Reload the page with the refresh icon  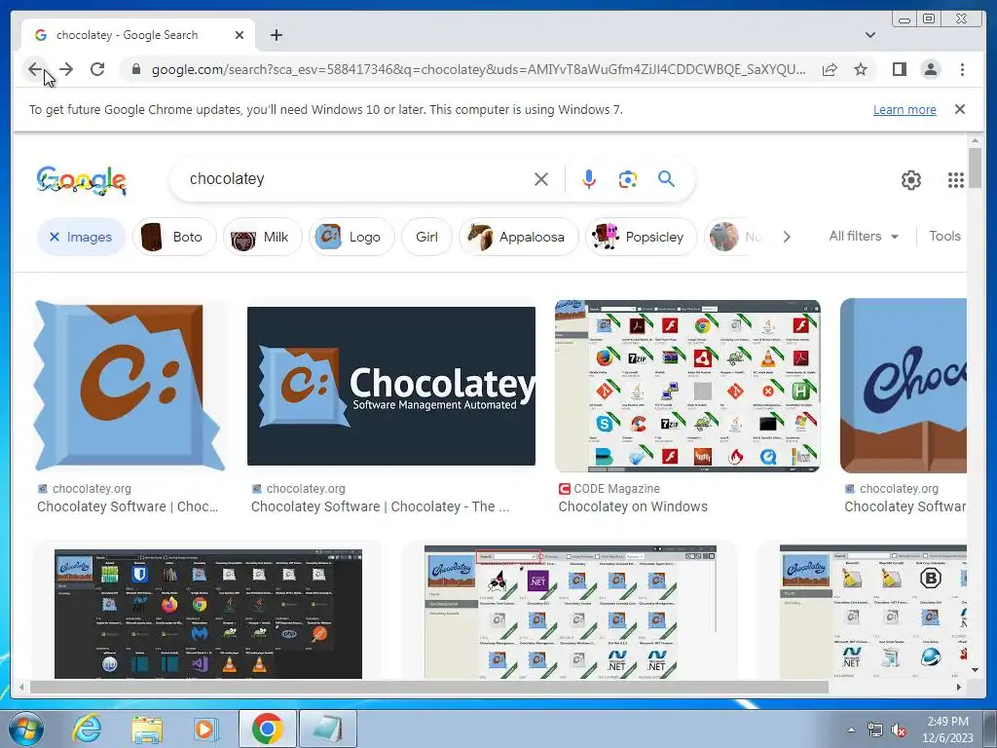click(97, 69)
